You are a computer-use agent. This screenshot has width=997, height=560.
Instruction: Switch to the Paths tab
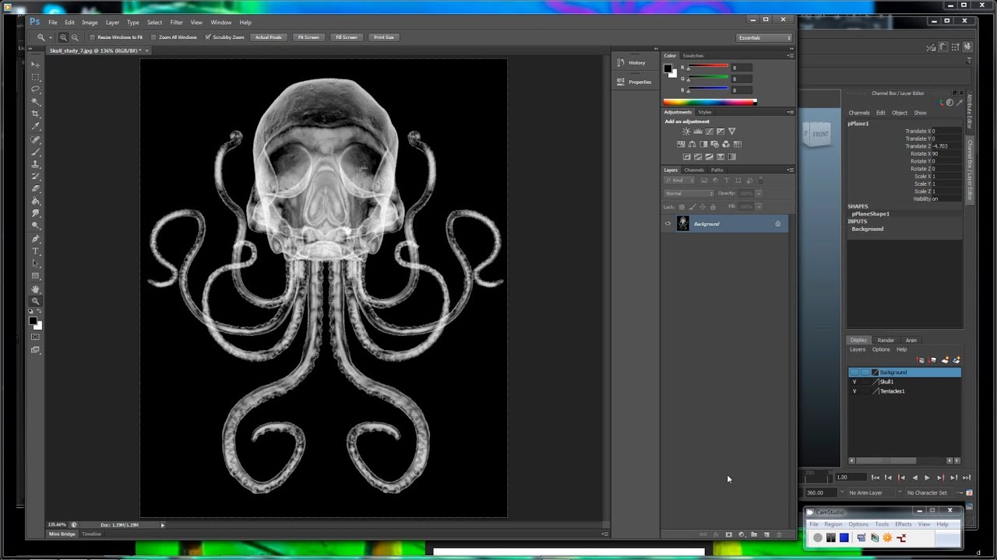pos(717,170)
